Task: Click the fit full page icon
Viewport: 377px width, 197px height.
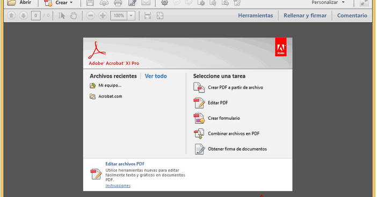Action: [x=160, y=16]
